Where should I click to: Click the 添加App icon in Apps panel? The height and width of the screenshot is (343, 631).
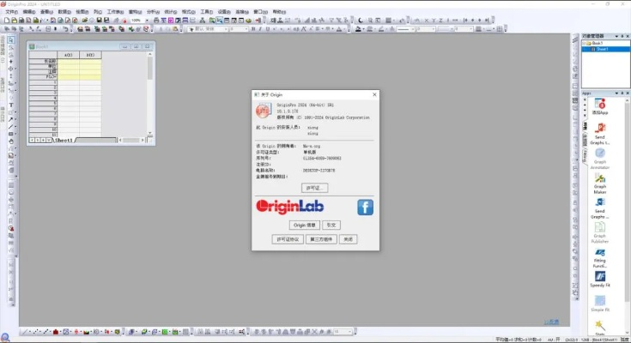pyautogui.click(x=600, y=105)
